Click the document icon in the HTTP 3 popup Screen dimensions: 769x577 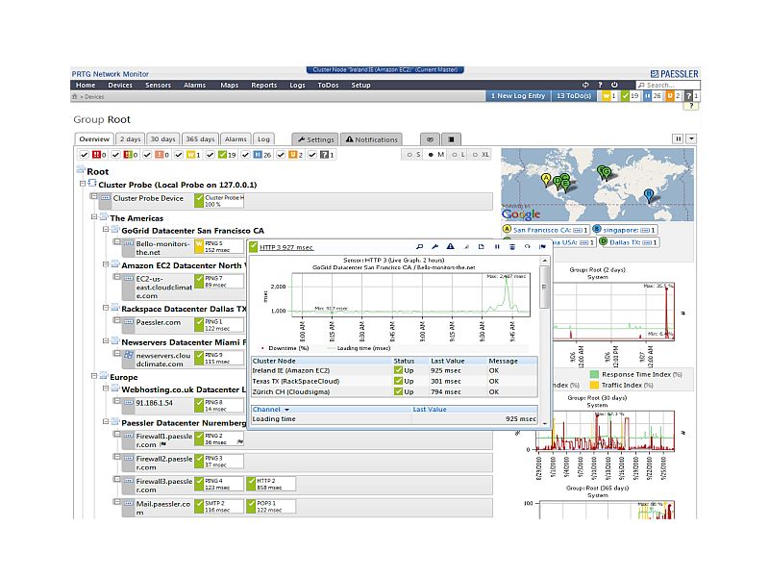click(482, 247)
